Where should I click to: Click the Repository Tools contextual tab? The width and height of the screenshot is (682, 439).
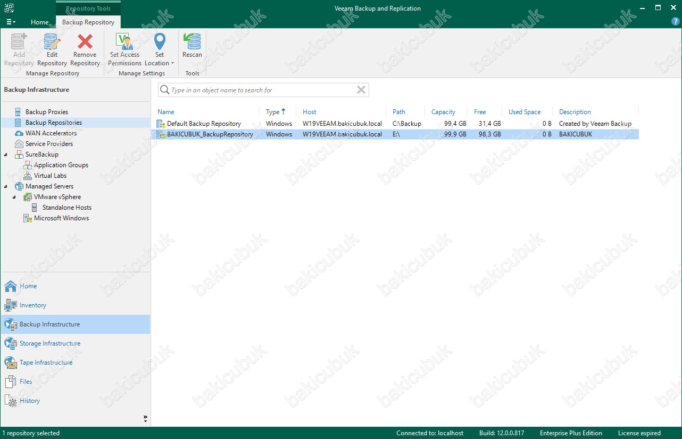[x=88, y=8]
